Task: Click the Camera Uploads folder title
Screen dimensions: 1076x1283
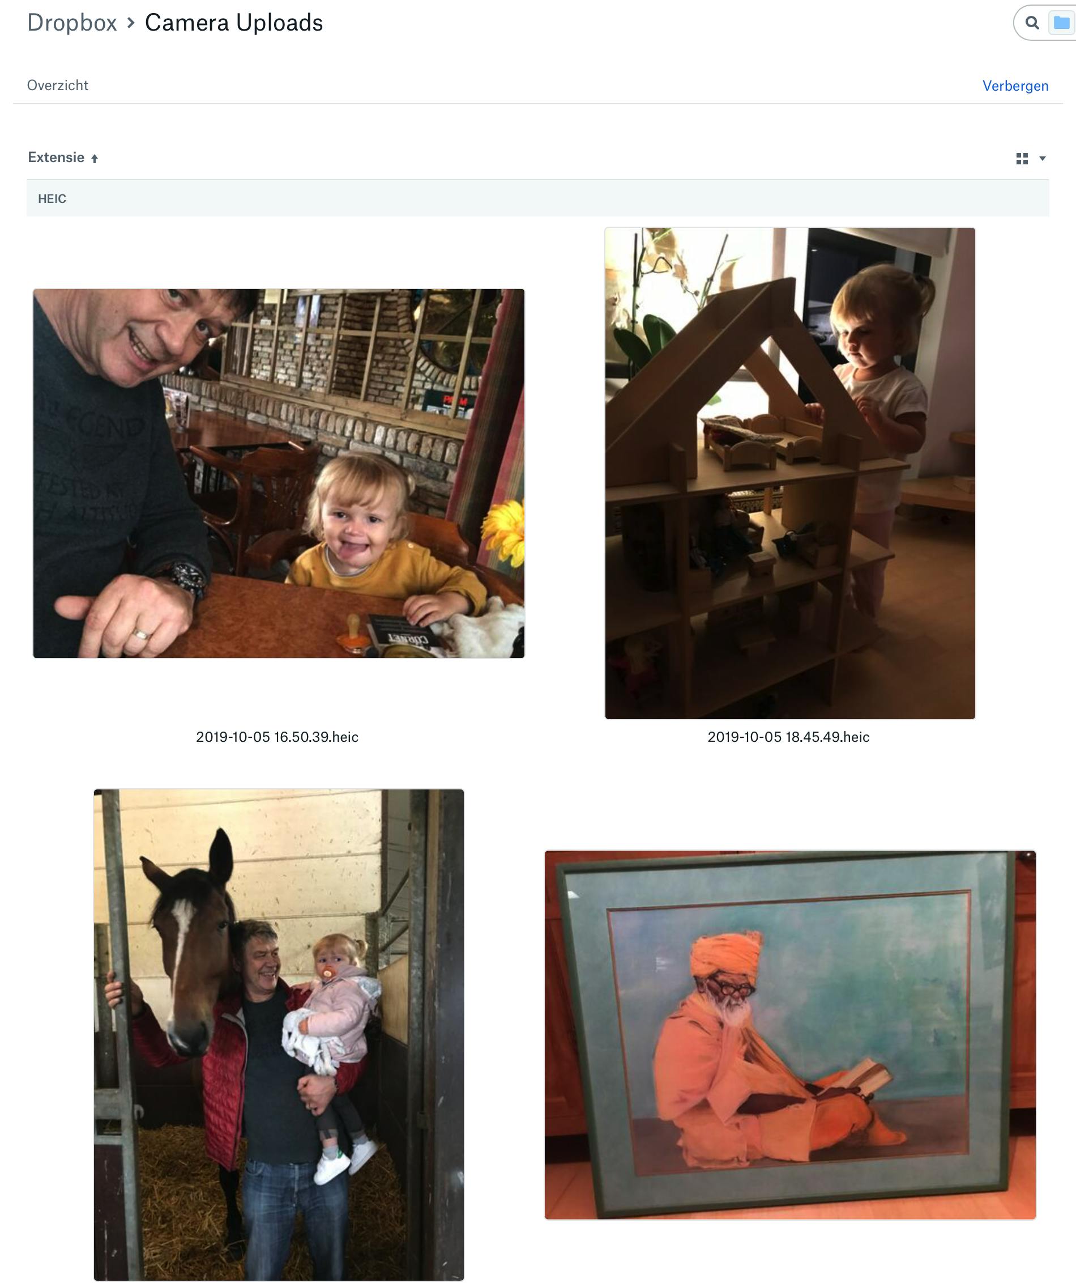Action: click(234, 23)
